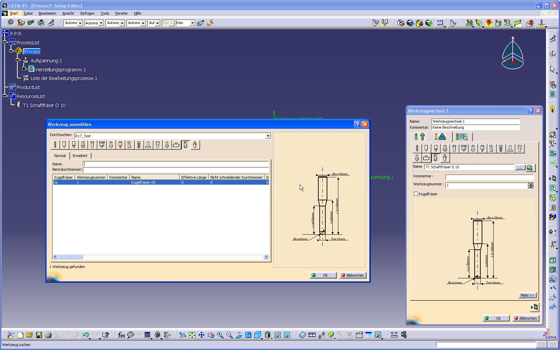Image resolution: width=560 pixels, height=350 pixels.
Task: Open the Kein dropdown in top toolbar
Action: click(192, 23)
